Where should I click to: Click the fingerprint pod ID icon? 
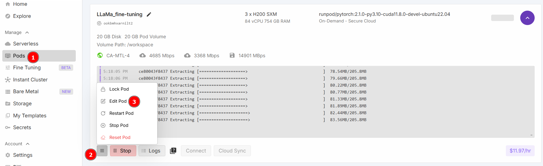point(99,23)
